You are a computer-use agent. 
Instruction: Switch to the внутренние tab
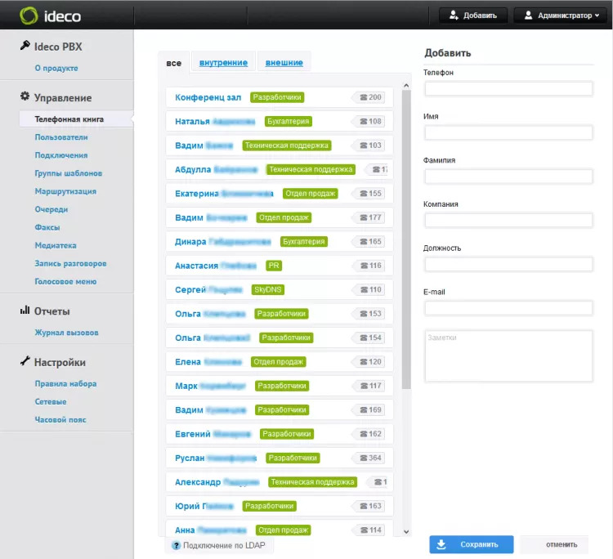tap(223, 63)
